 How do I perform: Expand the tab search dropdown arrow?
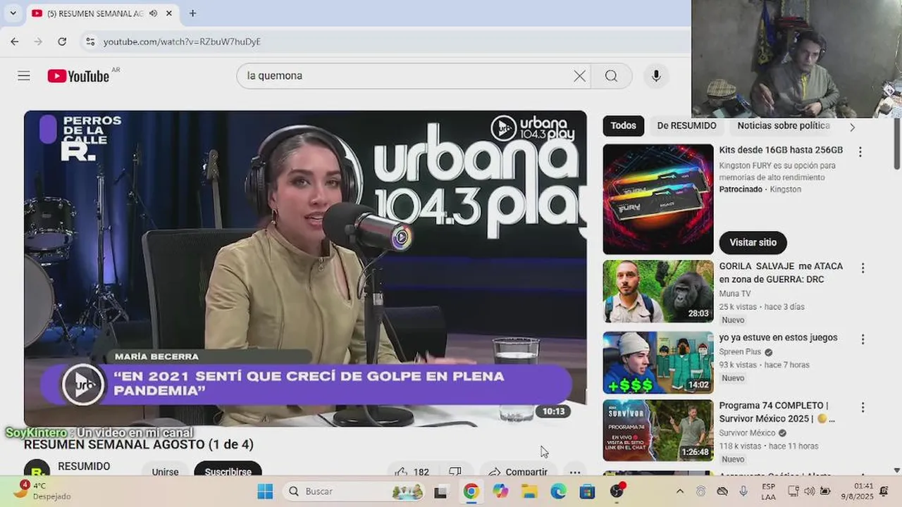13,13
